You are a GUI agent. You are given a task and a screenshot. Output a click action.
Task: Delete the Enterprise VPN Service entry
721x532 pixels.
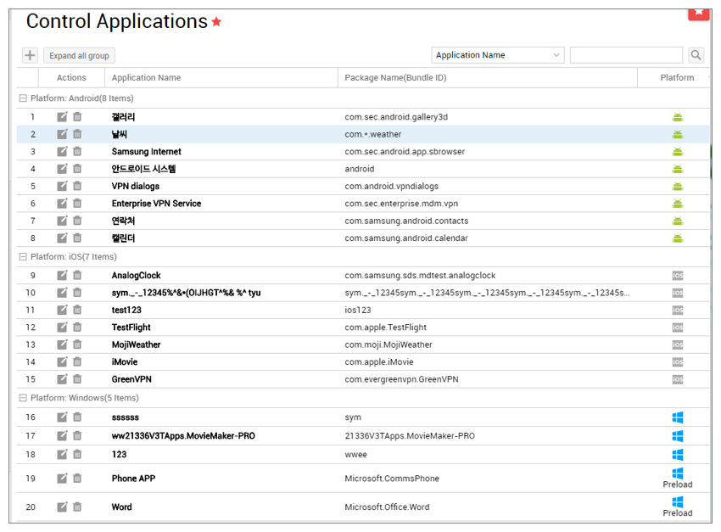click(77, 204)
